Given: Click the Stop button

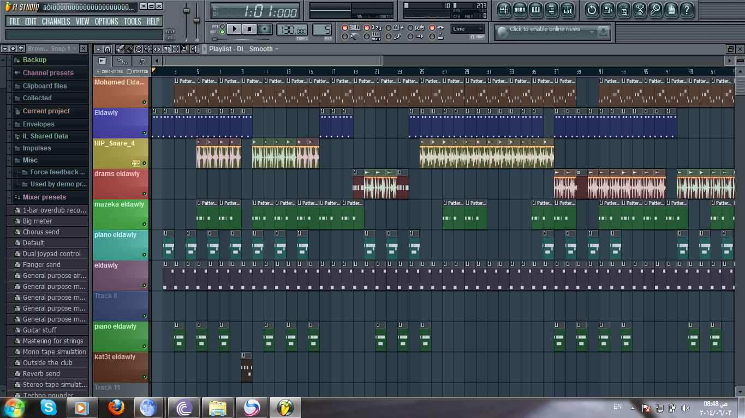Looking at the screenshot, I should tap(249, 29).
